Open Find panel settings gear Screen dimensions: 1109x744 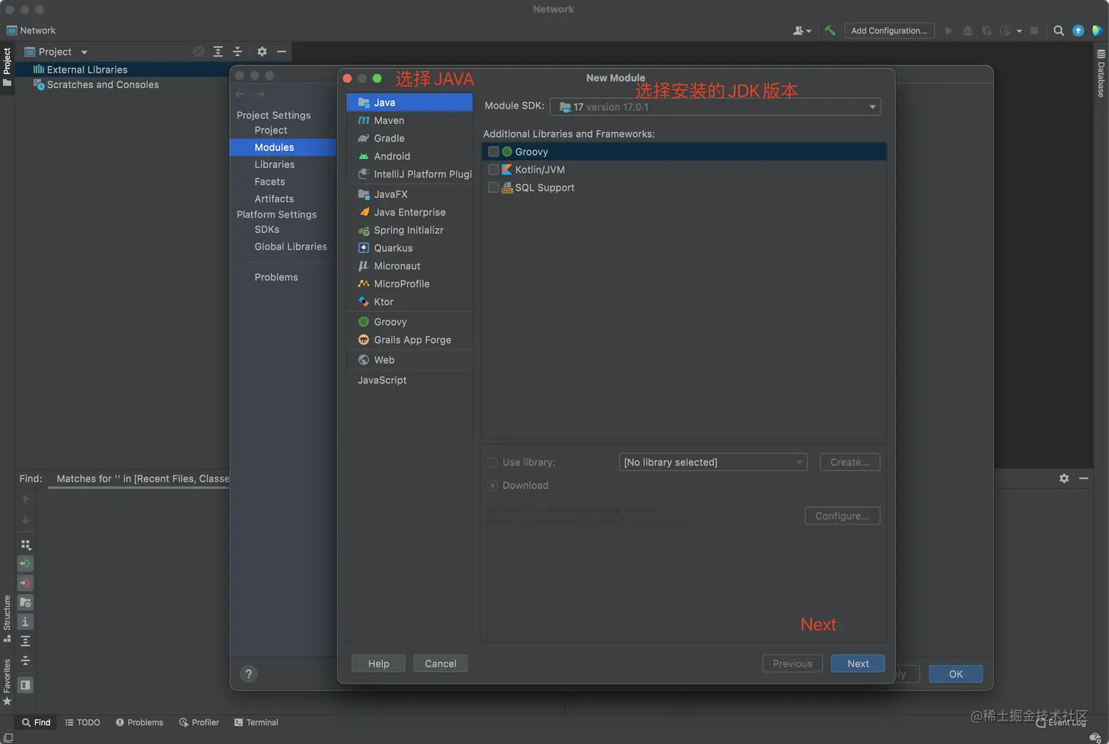click(1064, 478)
